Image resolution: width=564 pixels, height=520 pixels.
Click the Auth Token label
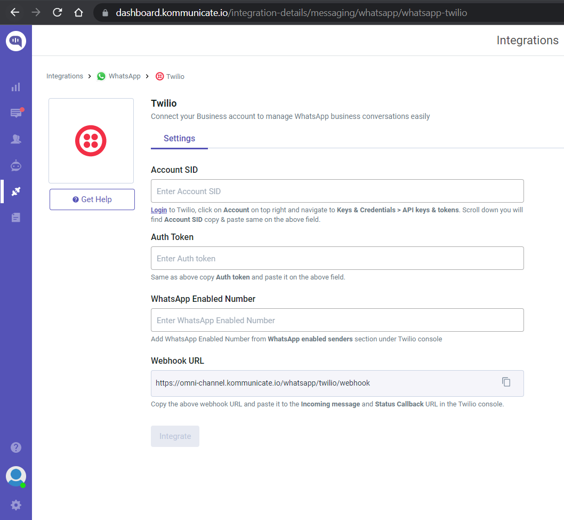(172, 237)
